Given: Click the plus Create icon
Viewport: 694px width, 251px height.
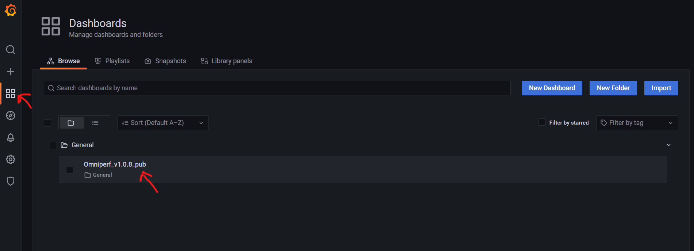Looking at the screenshot, I should point(11,72).
